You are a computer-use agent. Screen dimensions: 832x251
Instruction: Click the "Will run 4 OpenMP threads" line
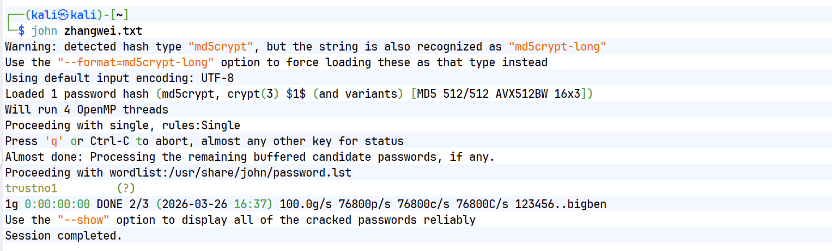[87, 110]
